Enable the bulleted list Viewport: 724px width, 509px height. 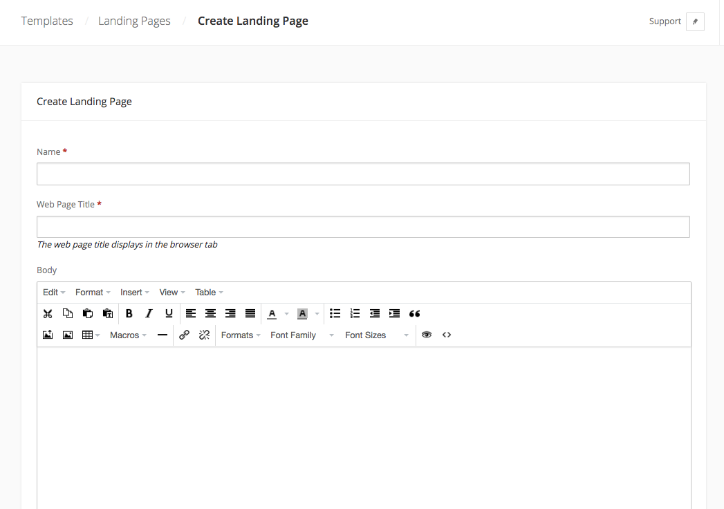[x=335, y=313]
